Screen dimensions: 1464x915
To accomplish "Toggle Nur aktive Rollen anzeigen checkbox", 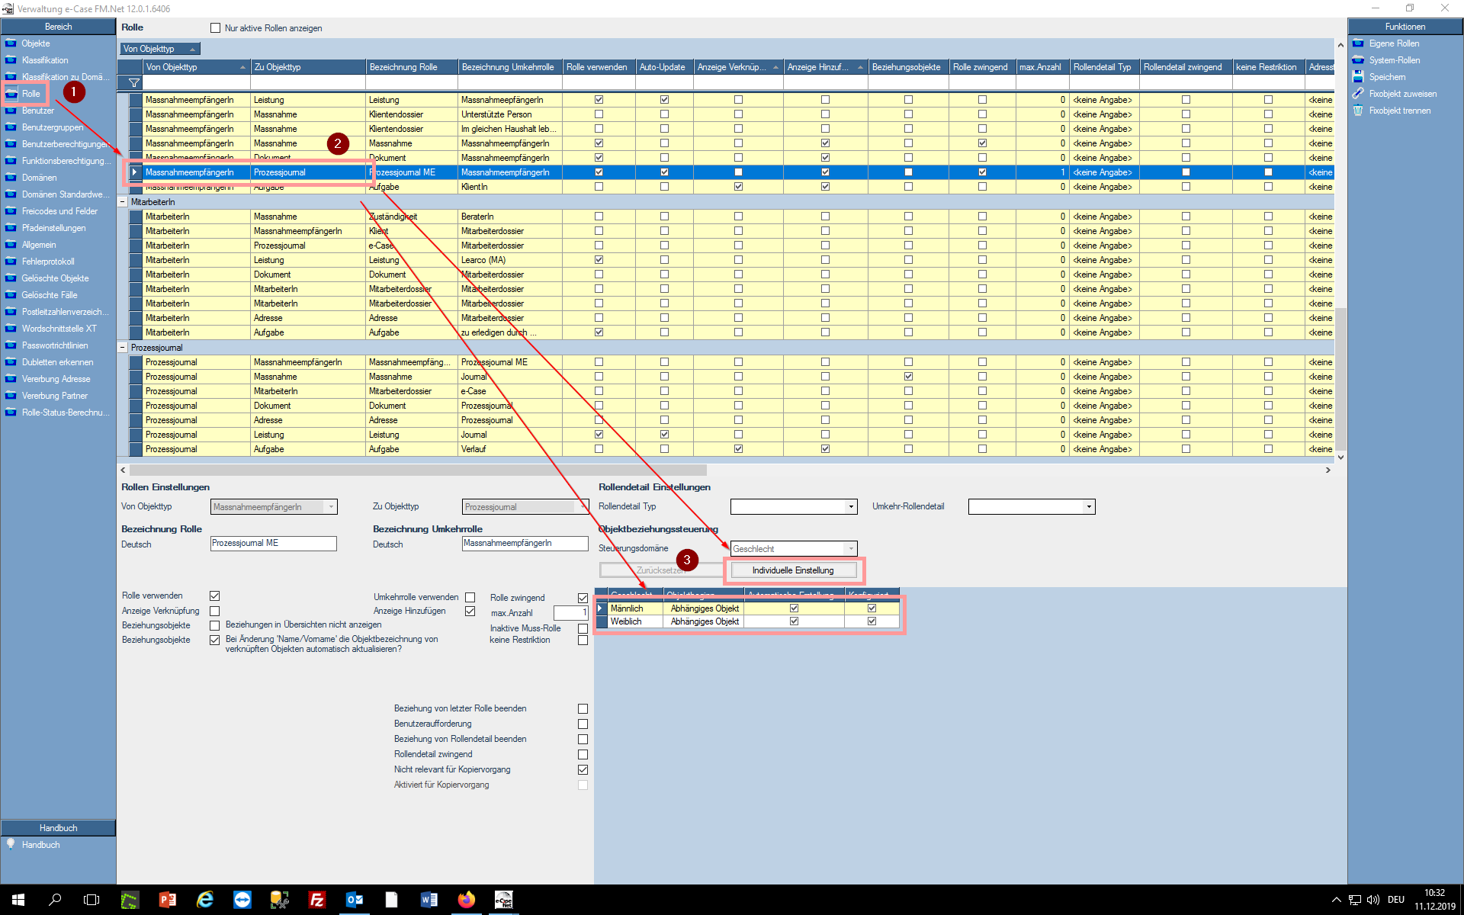I will (215, 28).
